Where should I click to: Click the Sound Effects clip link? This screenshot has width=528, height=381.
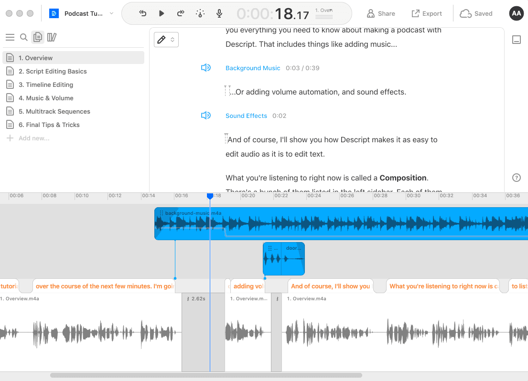[x=246, y=116]
